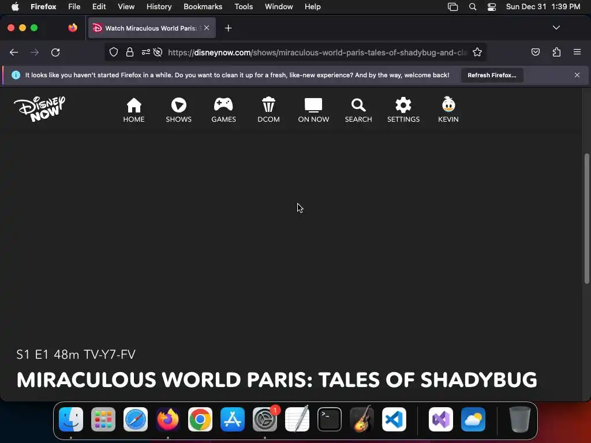Open the Firefox app menu in menu bar

43,7
